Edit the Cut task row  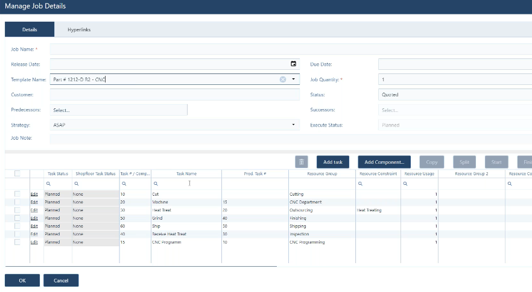click(34, 194)
